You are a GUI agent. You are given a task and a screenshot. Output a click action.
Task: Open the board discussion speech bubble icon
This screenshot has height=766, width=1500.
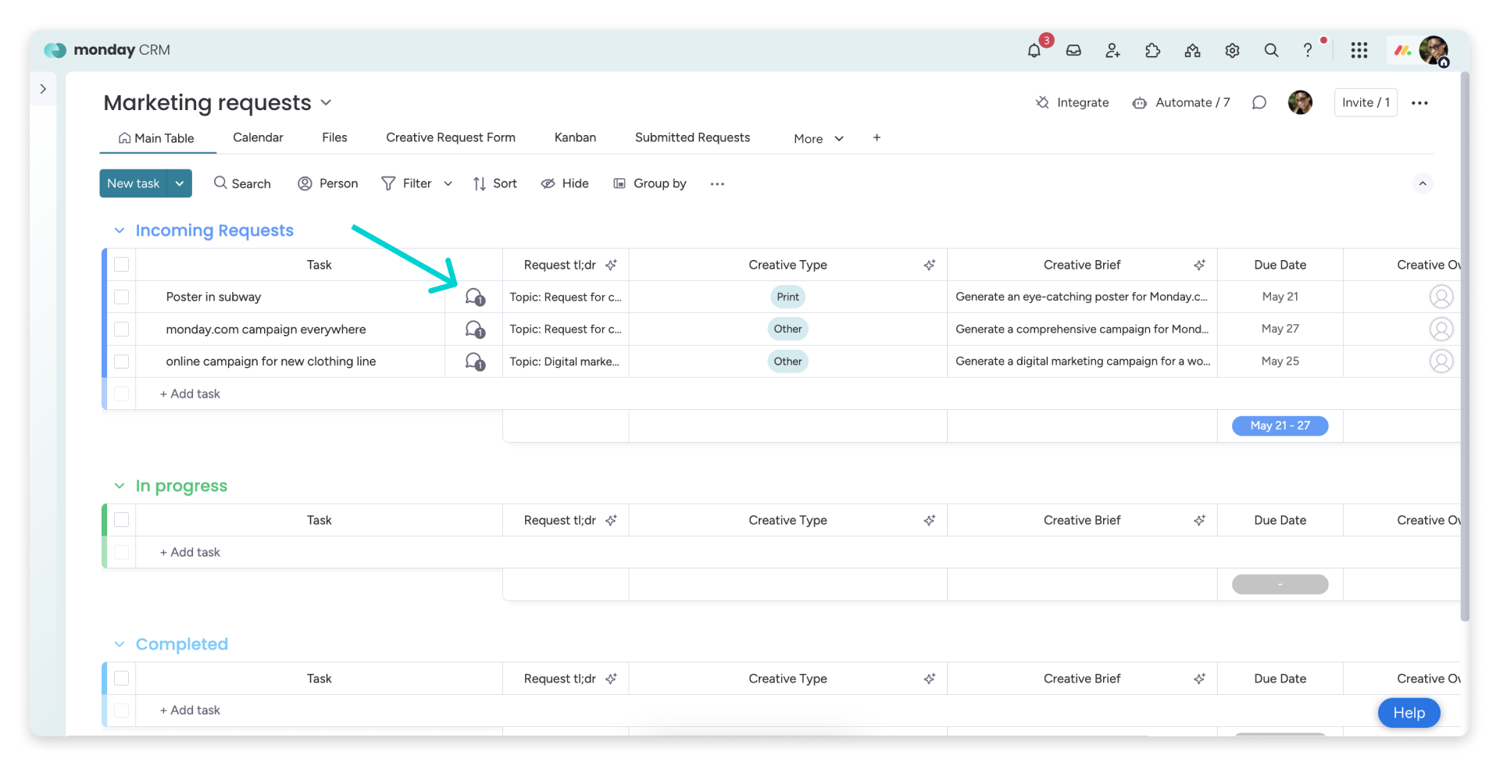click(1259, 102)
